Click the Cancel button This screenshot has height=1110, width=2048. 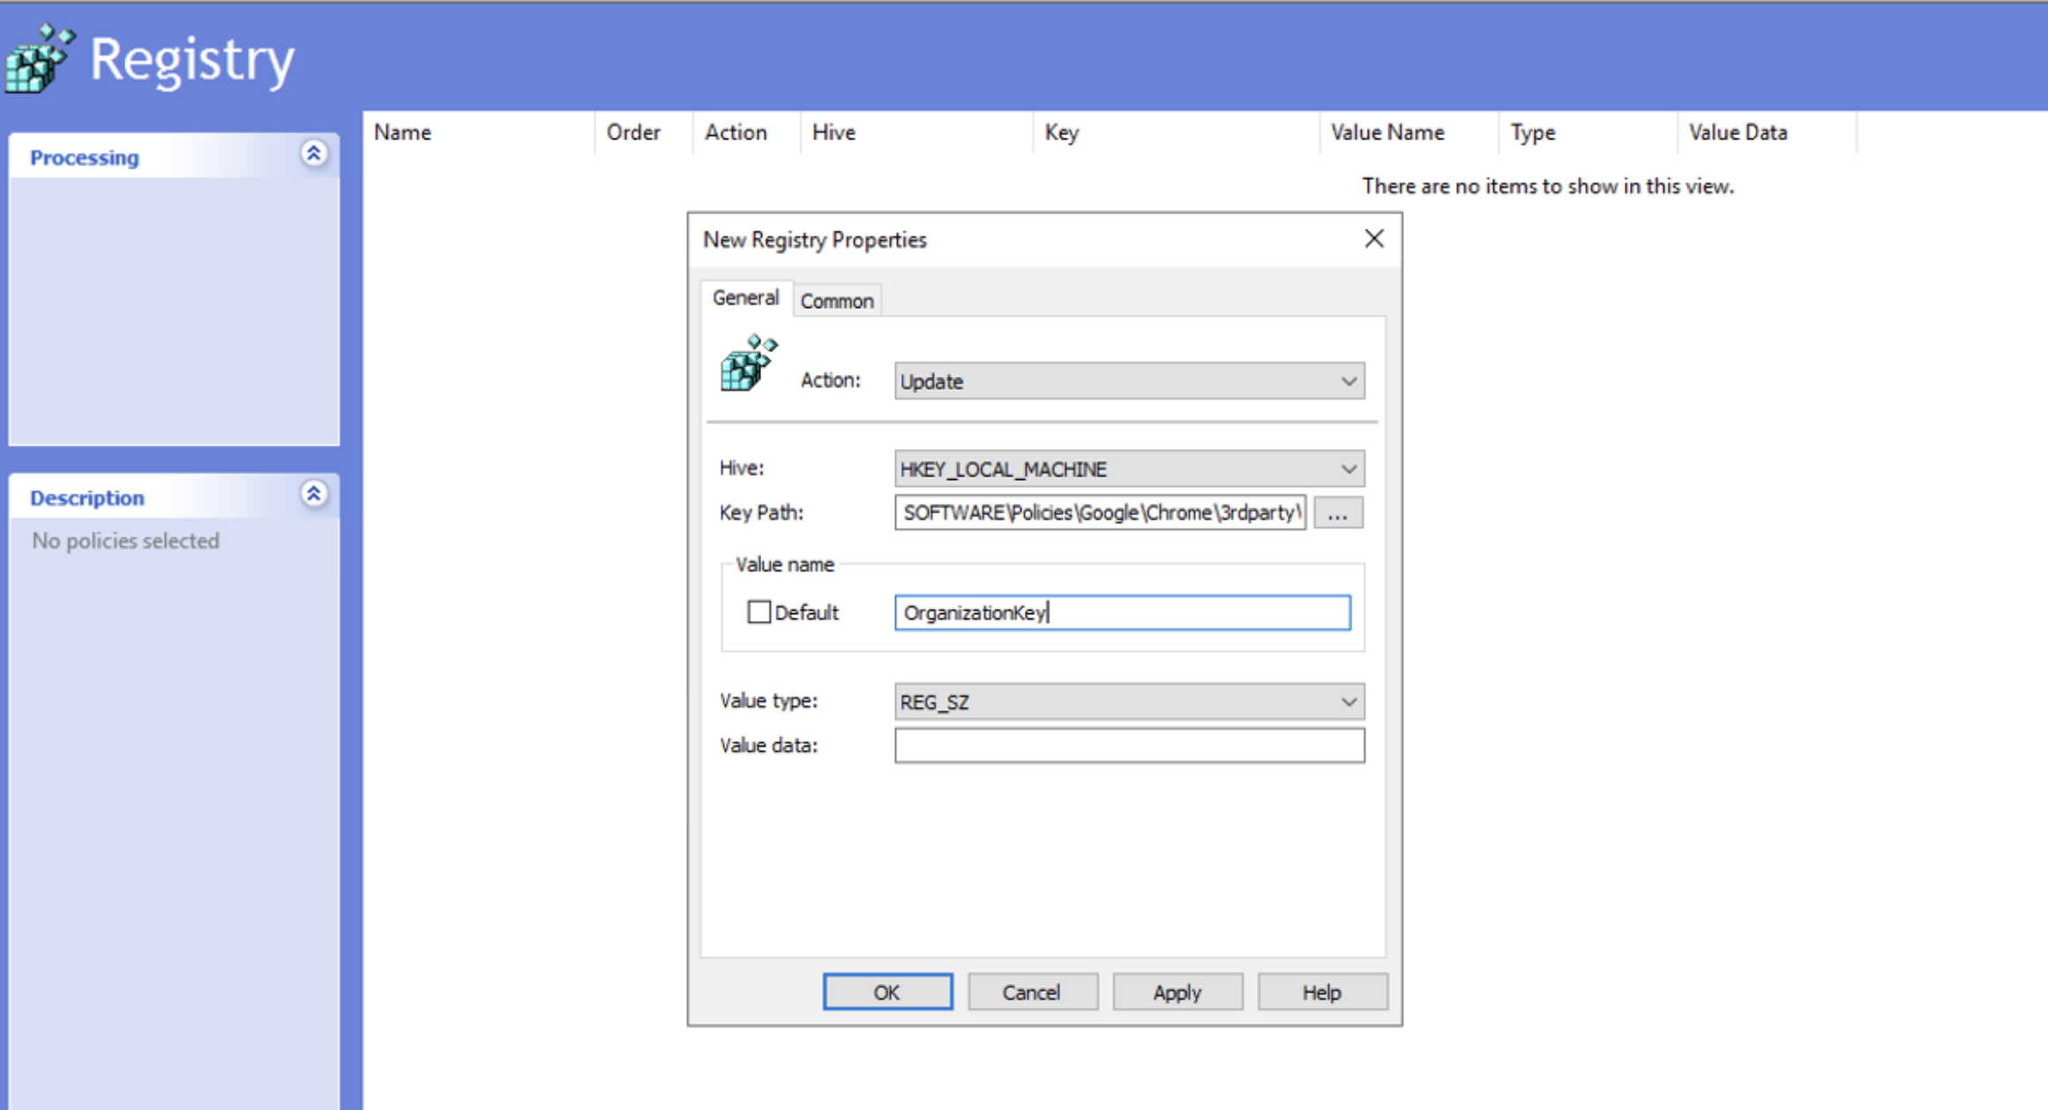coord(1031,993)
